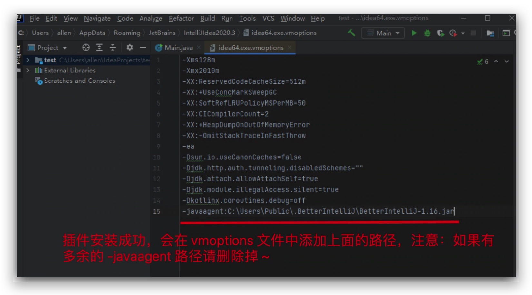Viewport: 532px width, 295px height.
Task: Select the idea64.exe.vmoptions editor tab
Action: tap(251, 48)
